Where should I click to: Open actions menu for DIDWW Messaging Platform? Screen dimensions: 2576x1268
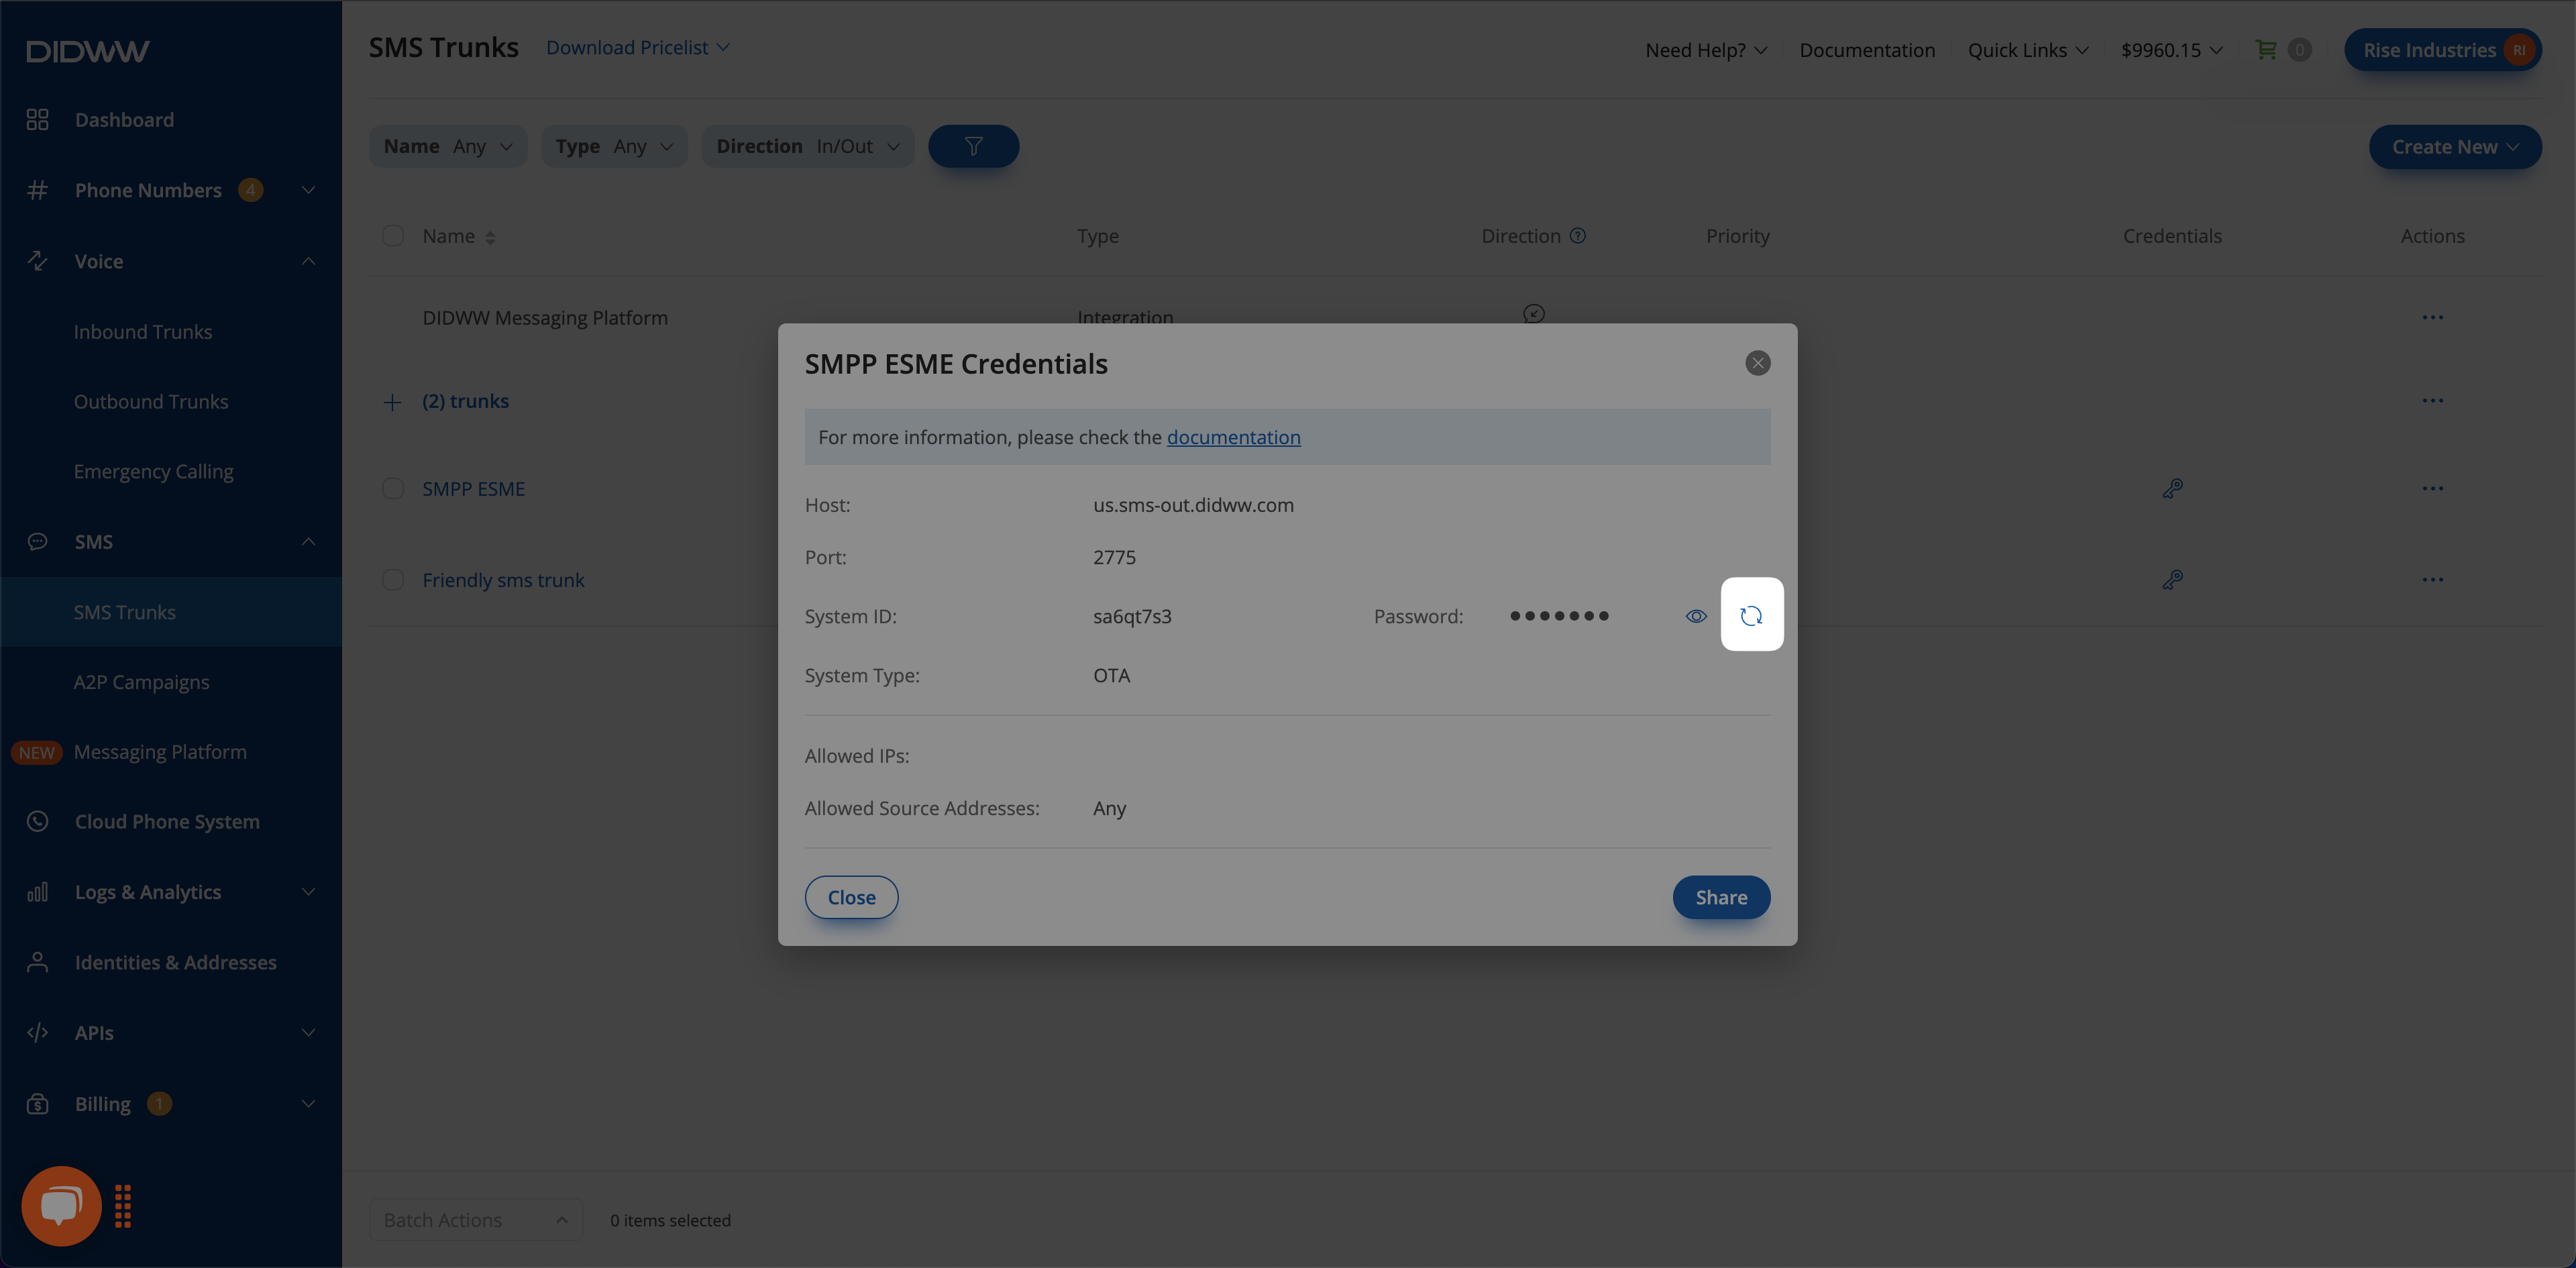pos(2432,318)
